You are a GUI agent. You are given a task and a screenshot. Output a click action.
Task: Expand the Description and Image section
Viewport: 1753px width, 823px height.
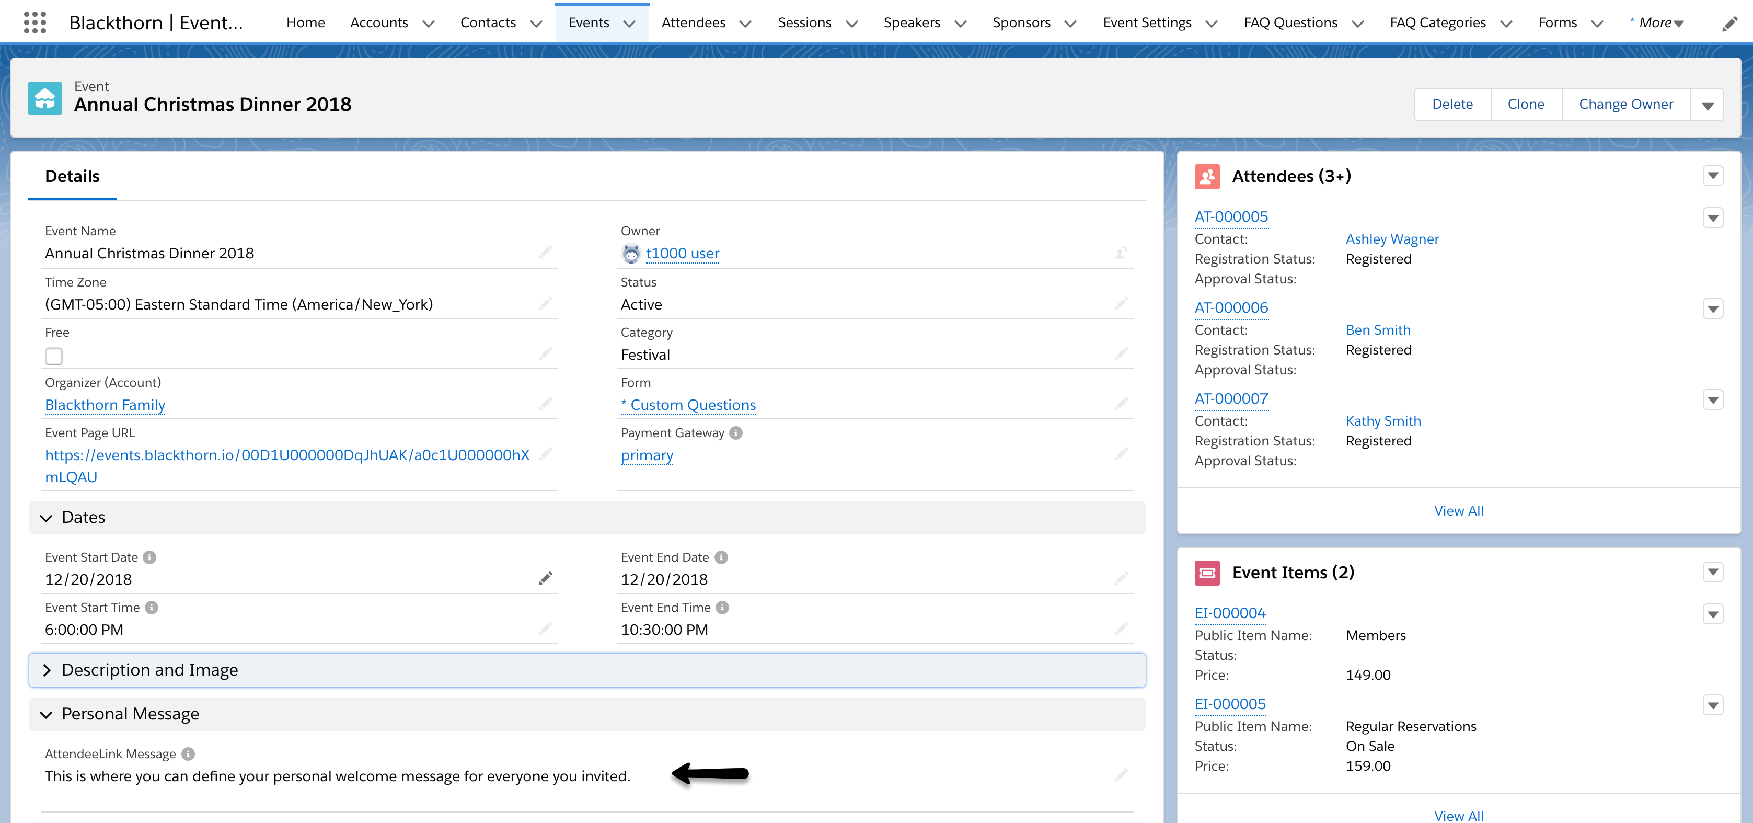pos(47,670)
